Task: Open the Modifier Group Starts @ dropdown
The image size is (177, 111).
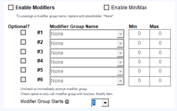Action: tap(105, 103)
